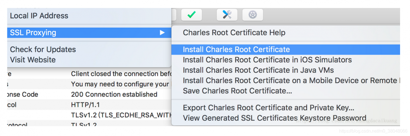This screenshot has width=410, height=136.
Task: Select Install Charles Root Certificate
Action: [286, 49]
